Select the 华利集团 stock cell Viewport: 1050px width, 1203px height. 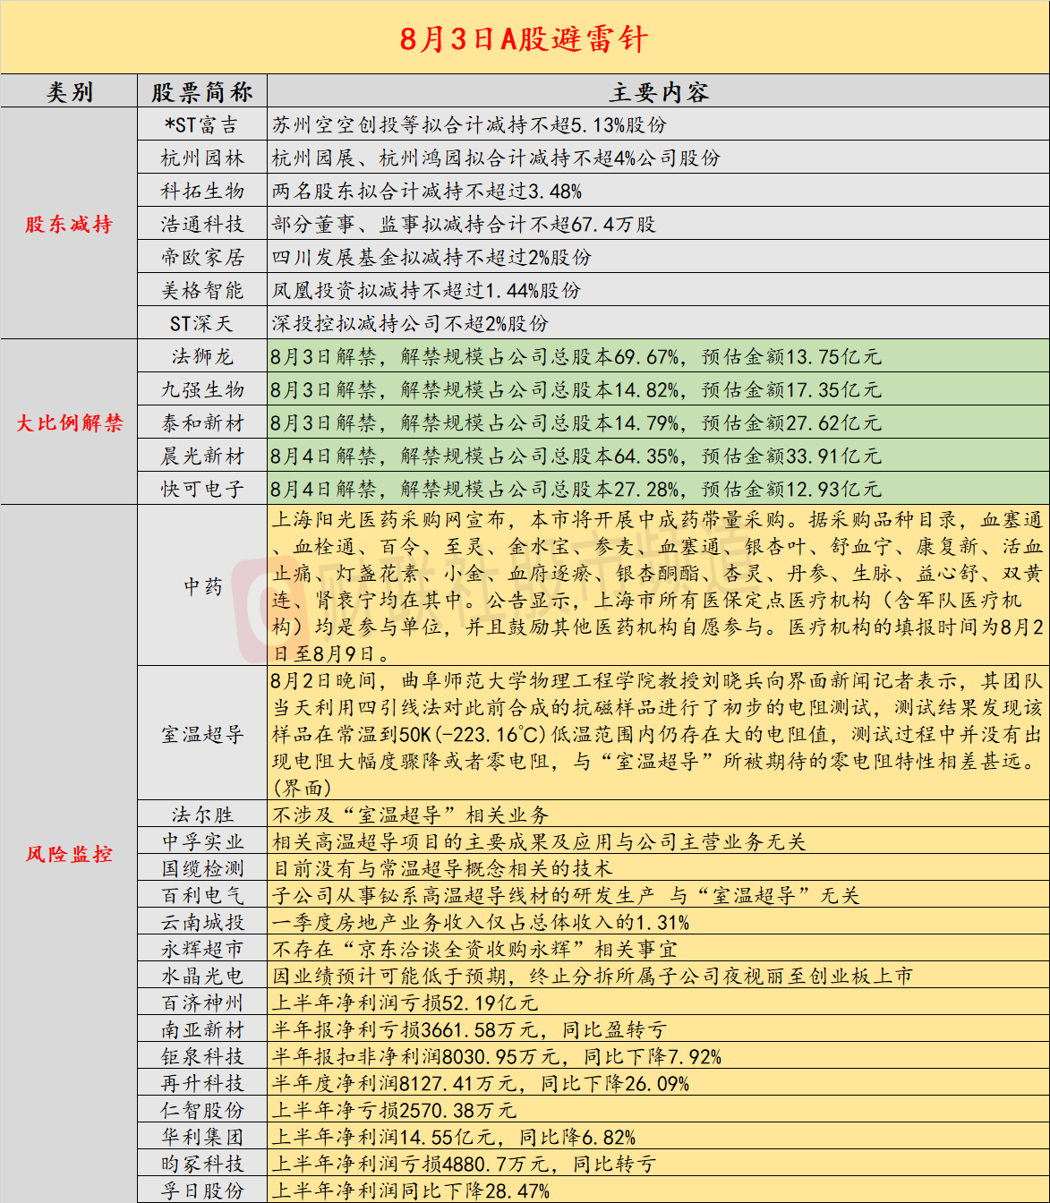pyautogui.click(x=202, y=1137)
